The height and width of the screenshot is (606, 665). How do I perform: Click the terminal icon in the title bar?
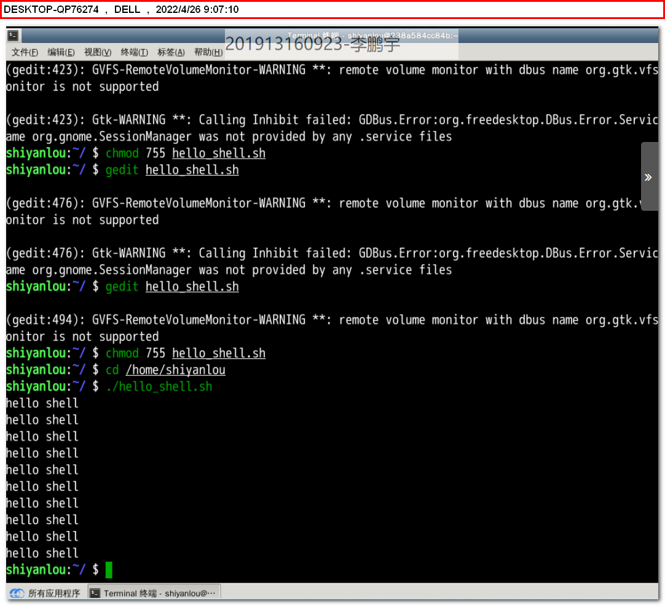point(13,36)
